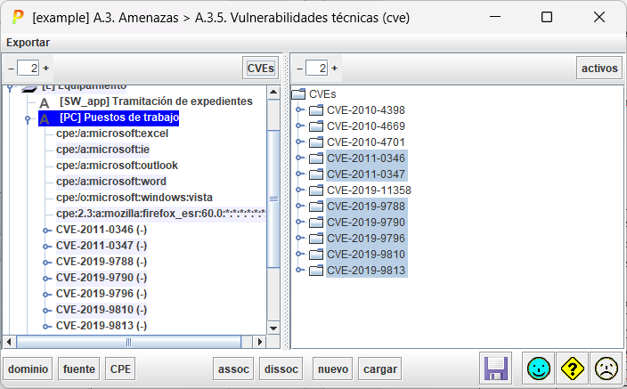Click the assoc button
The width and height of the screenshot is (627, 389).
click(233, 369)
